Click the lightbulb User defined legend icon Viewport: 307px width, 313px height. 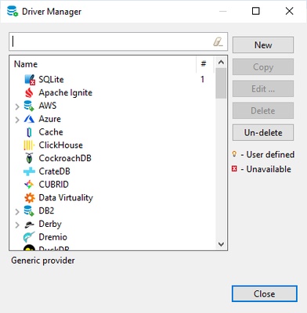tap(234, 154)
